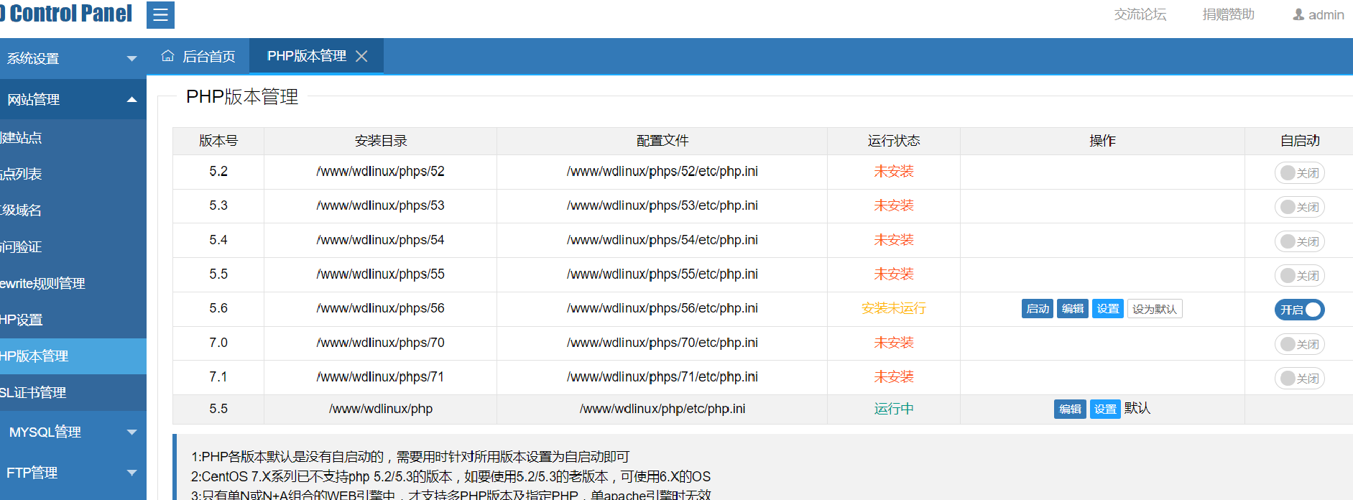
Task: Open 建站点 in the sidebar
Action: (73, 137)
